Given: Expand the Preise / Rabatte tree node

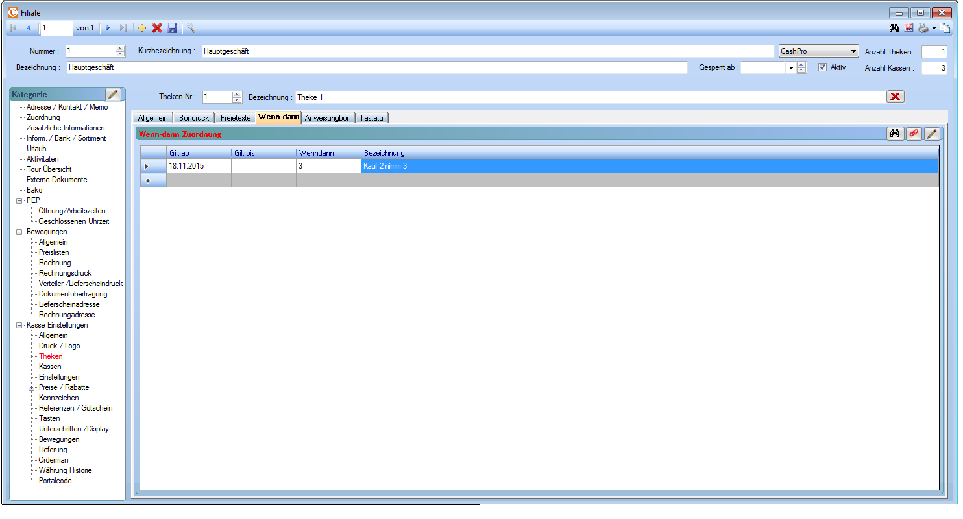Looking at the screenshot, I should tap(31, 387).
